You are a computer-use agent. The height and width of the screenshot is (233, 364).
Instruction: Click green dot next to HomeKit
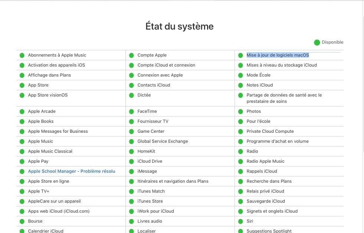tap(131, 152)
